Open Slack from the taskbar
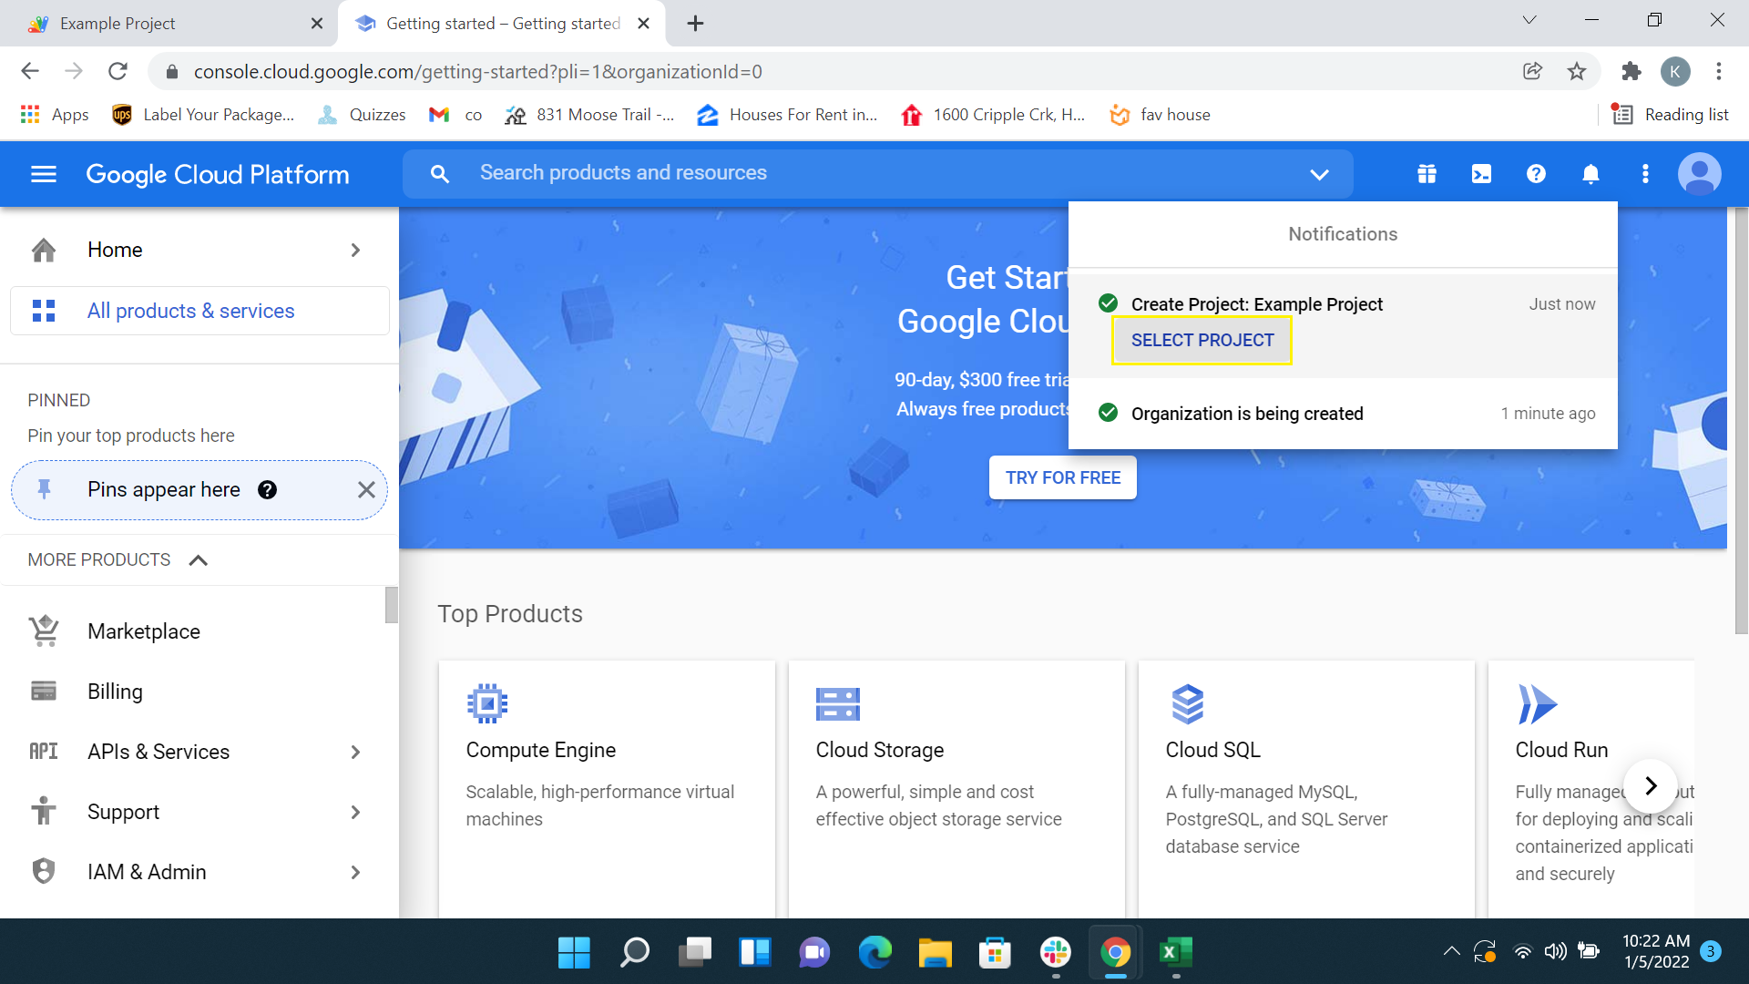Viewport: 1749px width, 984px height. [x=1056, y=953]
